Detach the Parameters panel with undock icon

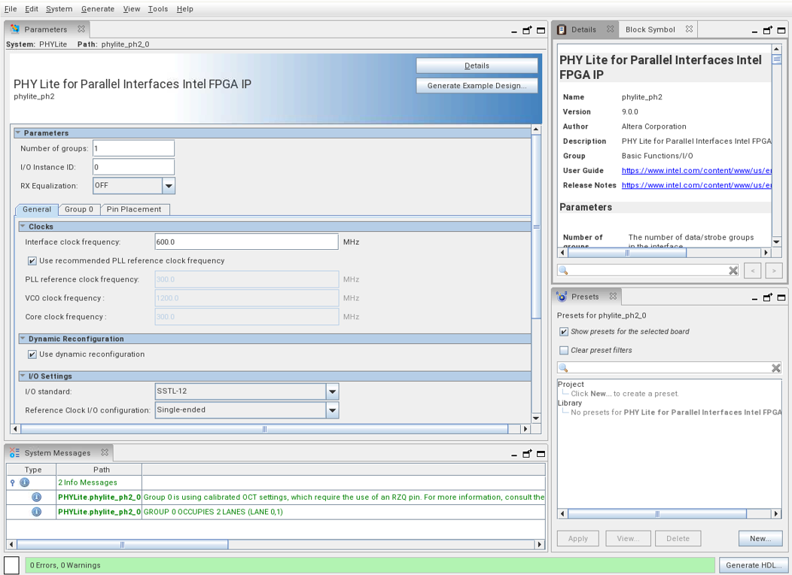click(x=527, y=30)
